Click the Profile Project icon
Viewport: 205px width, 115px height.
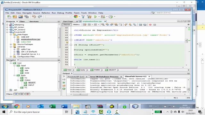click(x=111, y=17)
